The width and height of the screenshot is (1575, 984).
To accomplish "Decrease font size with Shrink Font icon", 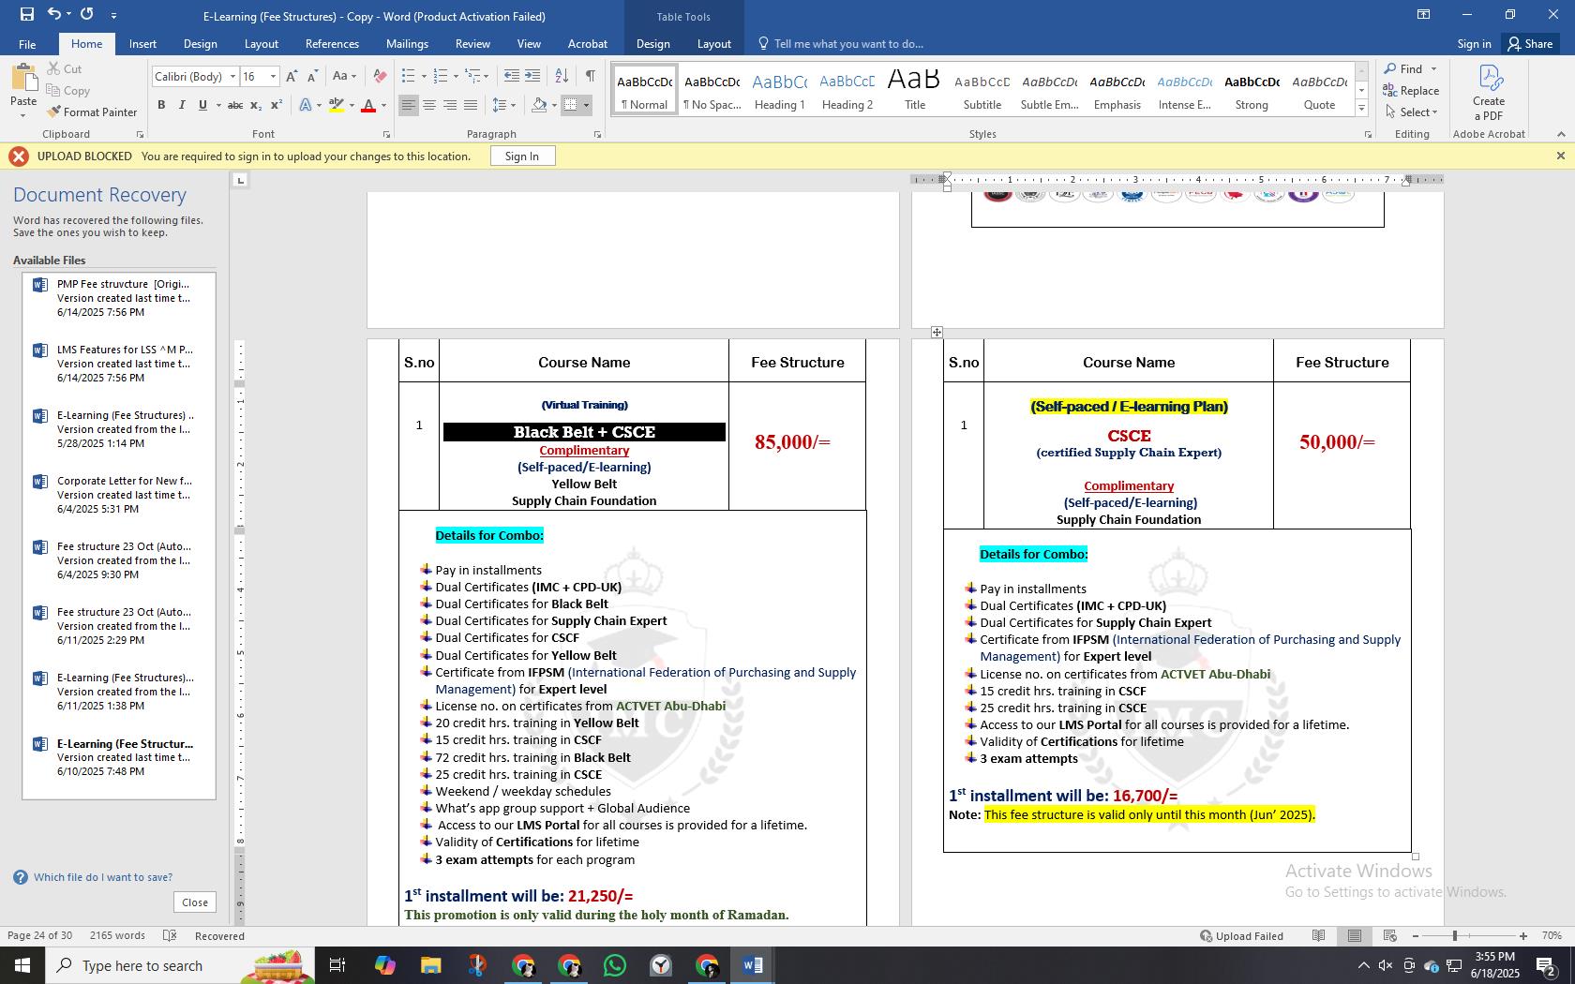I will tap(312, 77).
